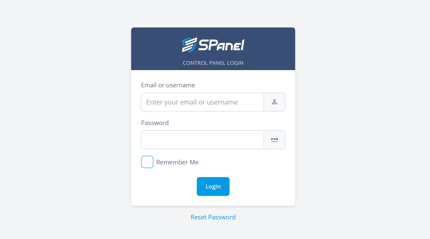The height and width of the screenshot is (239, 430).
Task: Focus the Password input field
Action: [202, 140]
